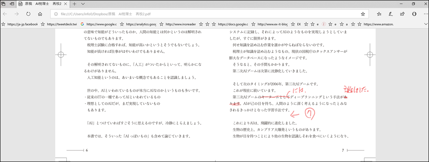Open the red circular J favorite icon
Screen dimensions: 429x162
click(x=324, y=24)
